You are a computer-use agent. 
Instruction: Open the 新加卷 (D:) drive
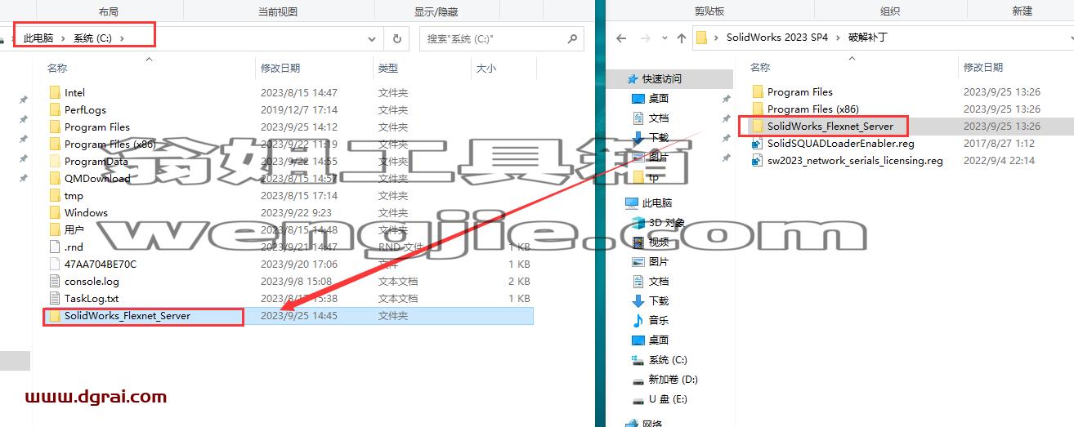pos(665,379)
